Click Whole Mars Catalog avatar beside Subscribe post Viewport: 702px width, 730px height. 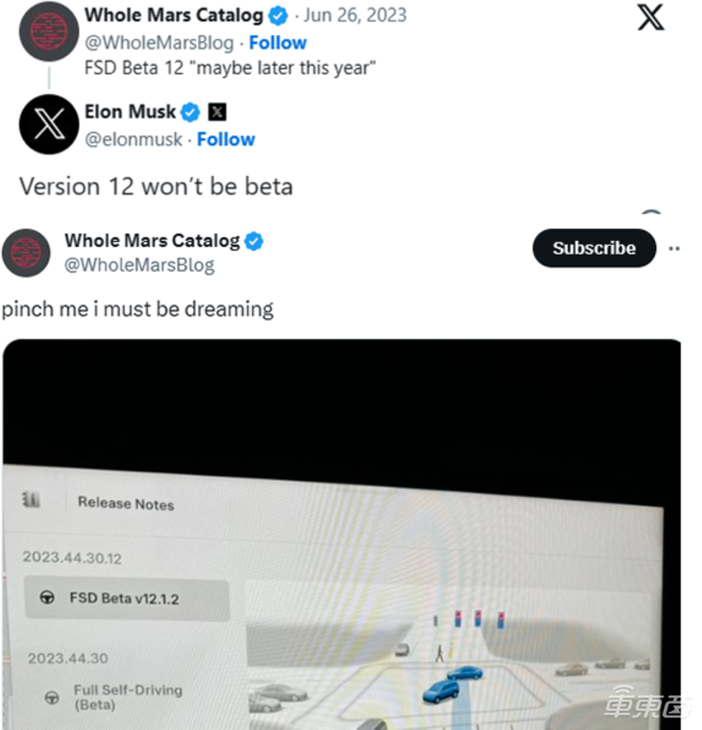coord(26,253)
